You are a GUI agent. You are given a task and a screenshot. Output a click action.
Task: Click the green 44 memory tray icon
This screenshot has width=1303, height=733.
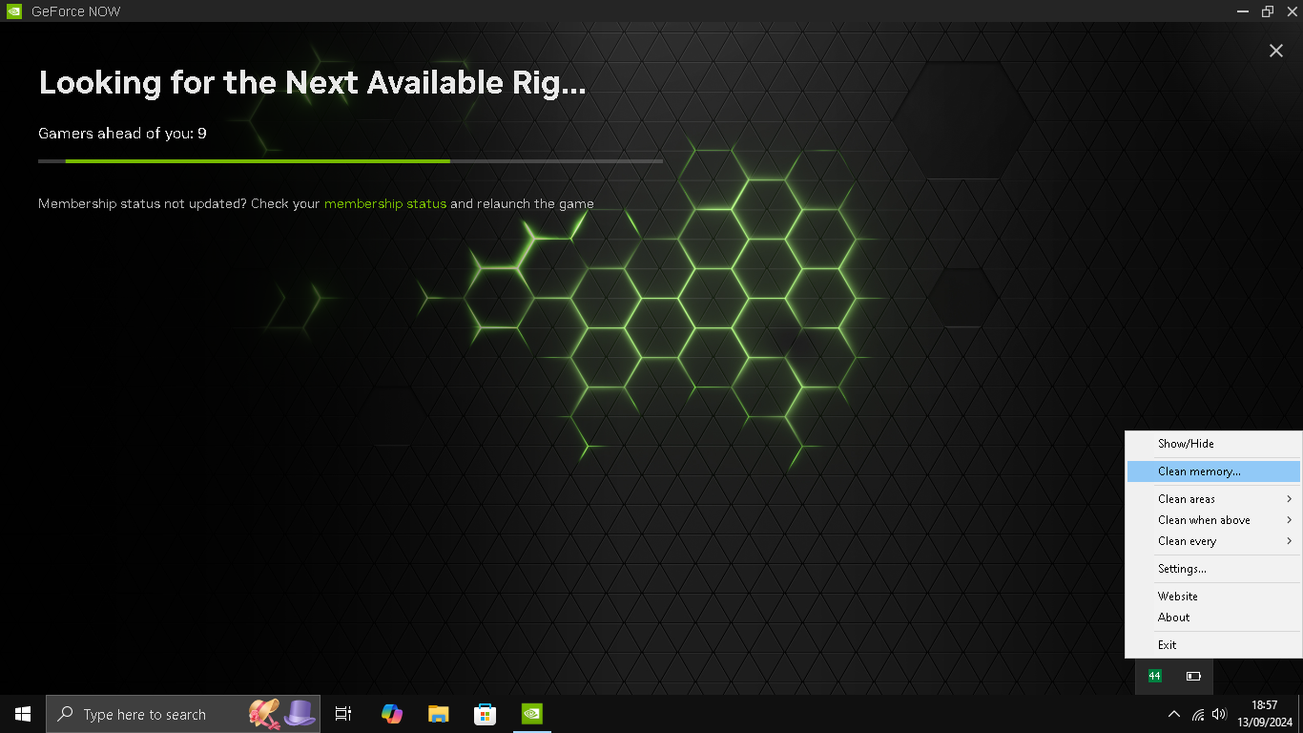1155,676
